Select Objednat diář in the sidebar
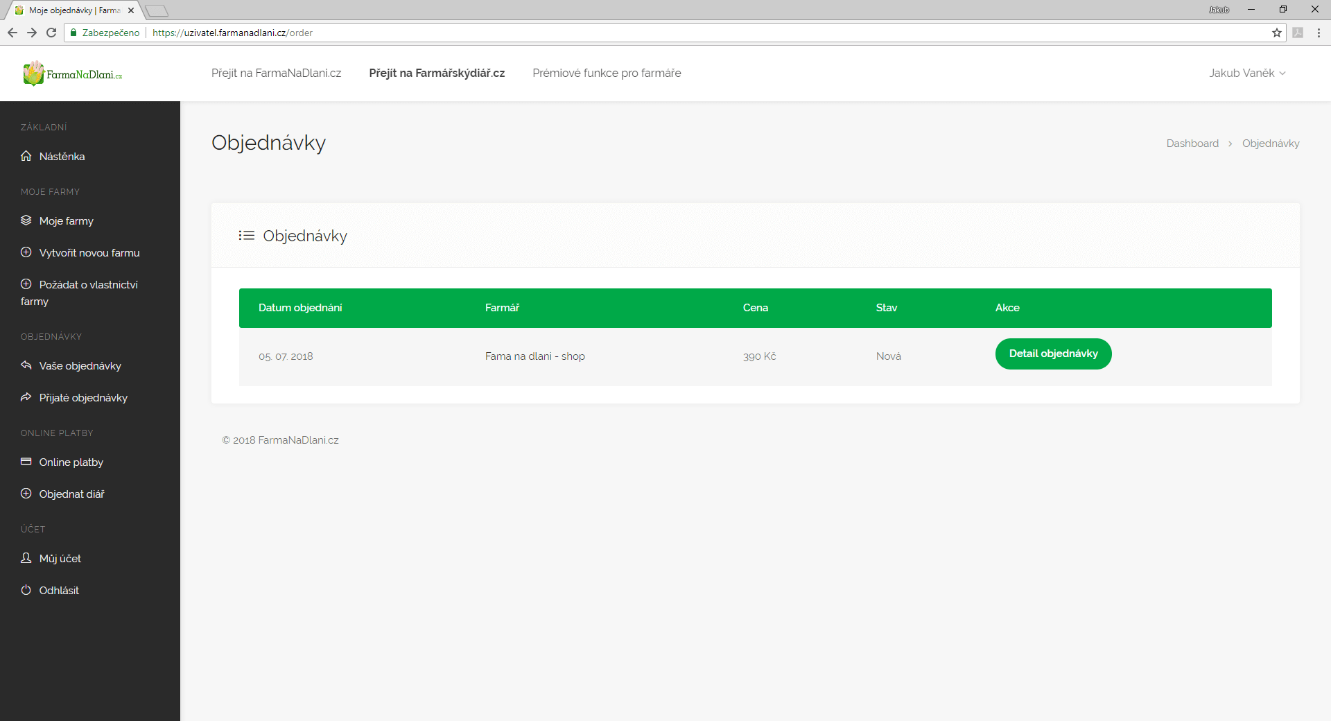Image resolution: width=1331 pixels, height=721 pixels. [x=71, y=494]
